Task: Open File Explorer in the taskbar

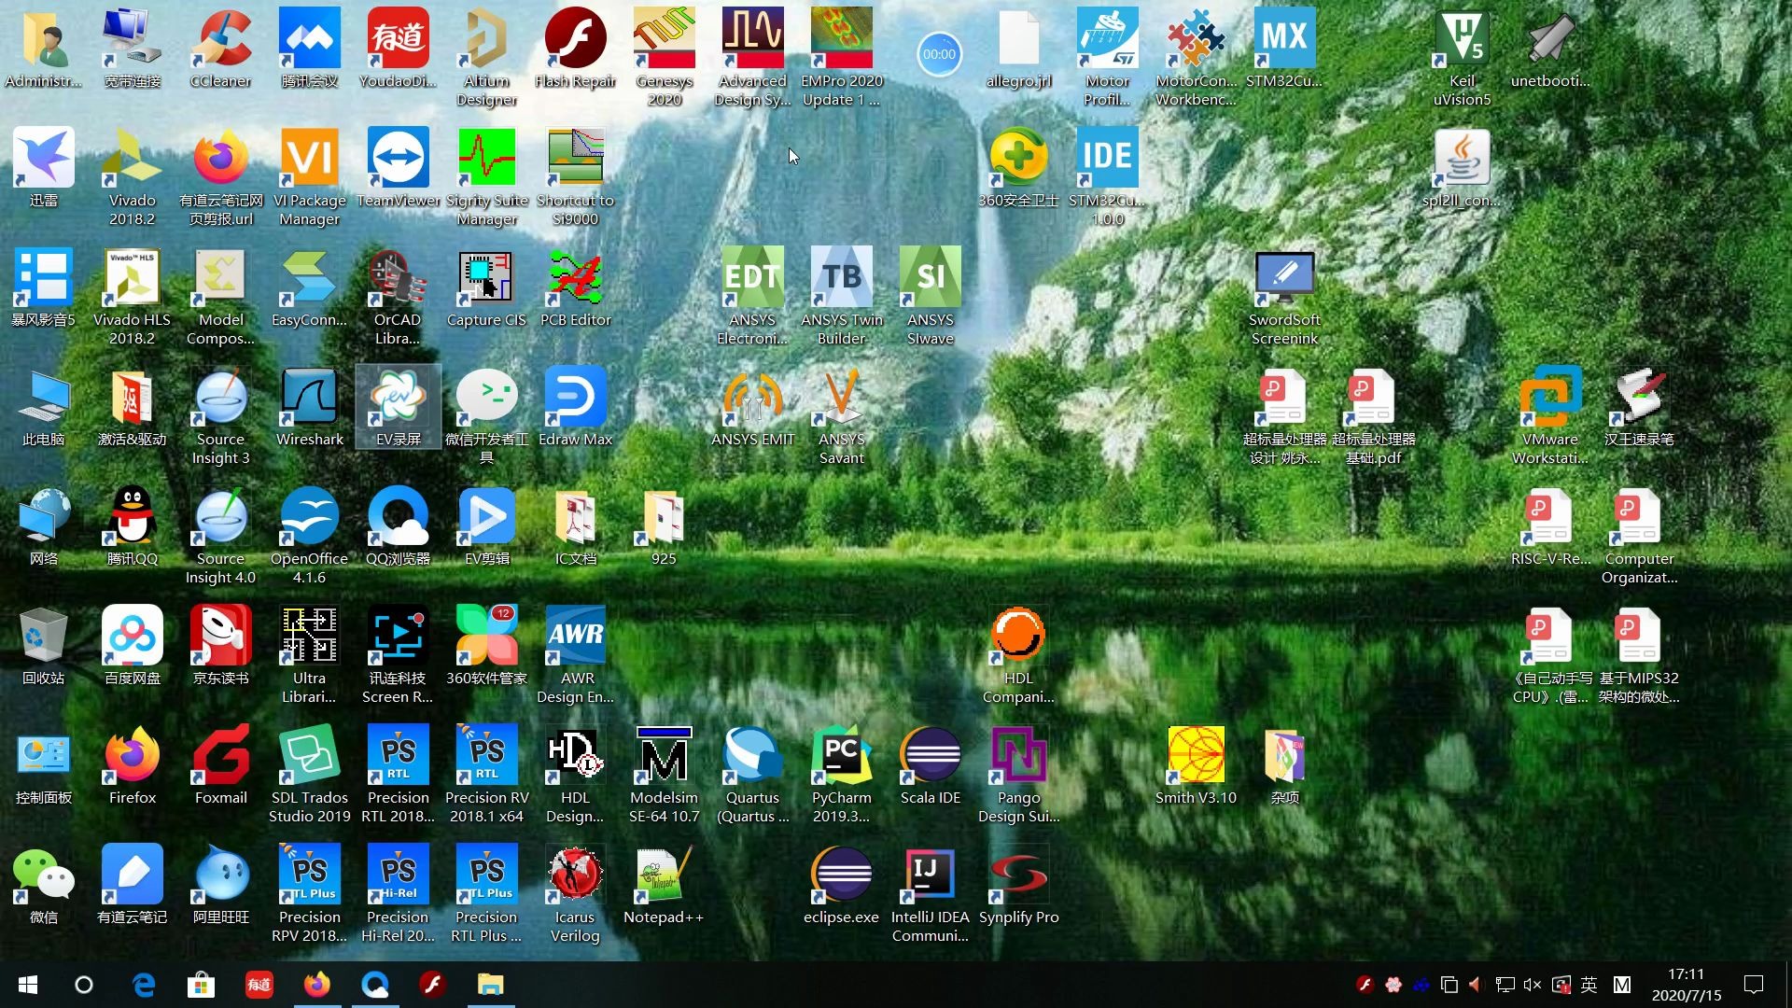Action: click(x=490, y=985)
